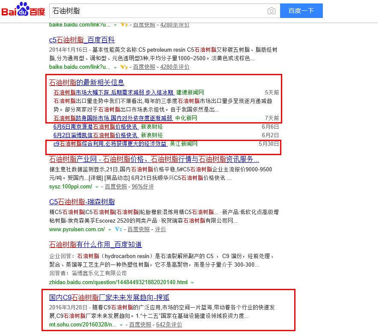The height and width of the screenshot is (335, 378).
Task: Open camera image search in search box
Action: pyautogui.click(x=272, y=11)
